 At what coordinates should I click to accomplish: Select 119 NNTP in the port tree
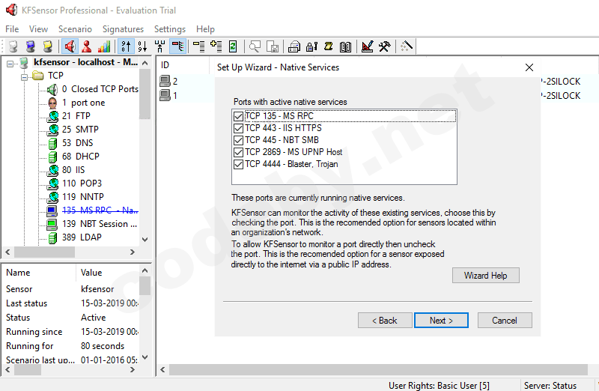click(83, 196)
